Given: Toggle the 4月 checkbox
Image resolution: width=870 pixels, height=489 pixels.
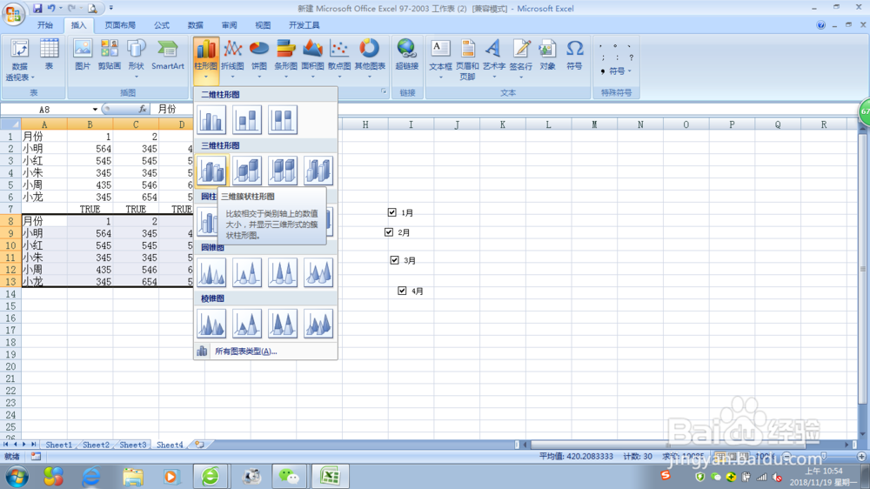Looking at the screenshot, I should [402, 291].
